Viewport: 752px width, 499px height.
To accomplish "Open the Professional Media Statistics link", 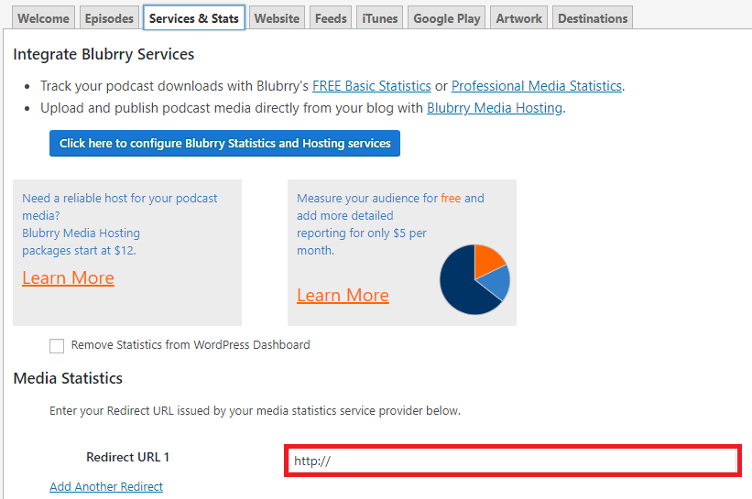I will (537, 86).
